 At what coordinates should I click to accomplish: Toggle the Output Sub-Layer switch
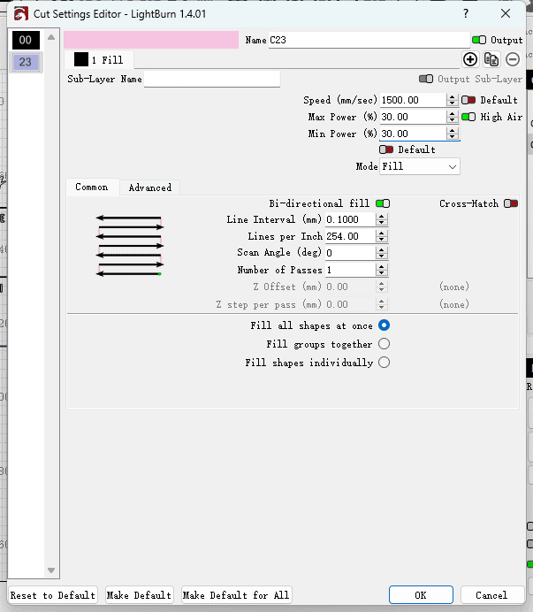click(426, 79)
